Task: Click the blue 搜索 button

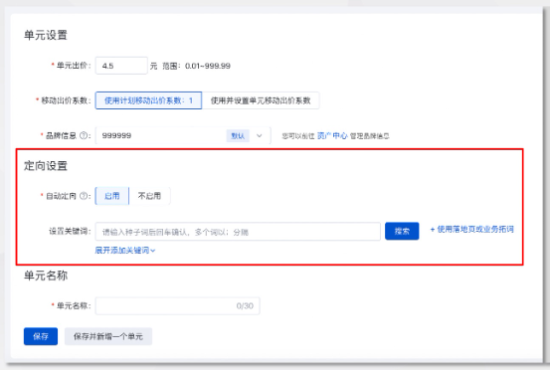Action: pyautogui.click(x=402, y=231)
